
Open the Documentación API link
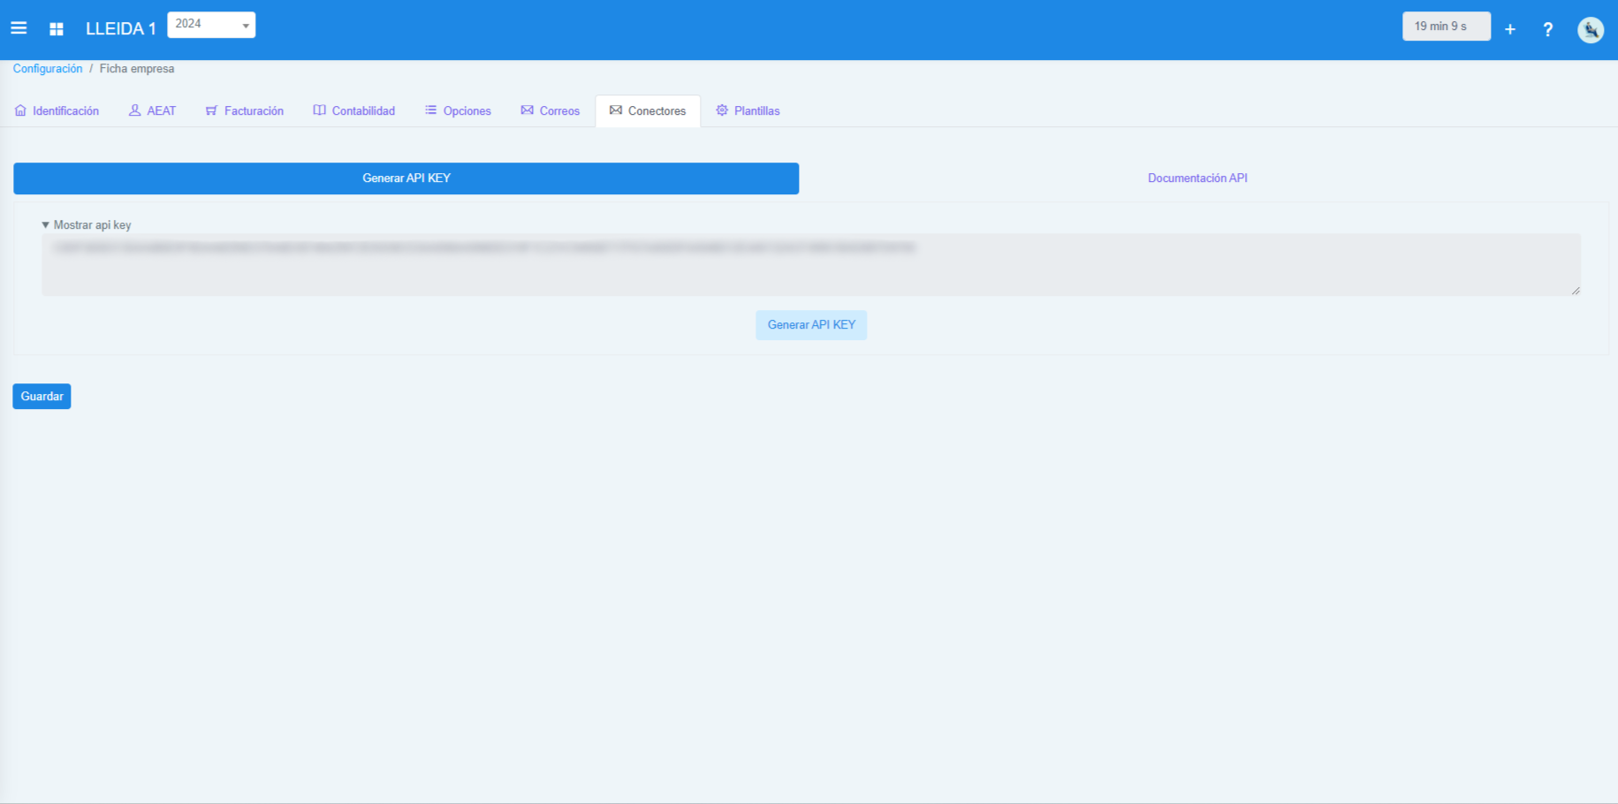pos(1197,178)
